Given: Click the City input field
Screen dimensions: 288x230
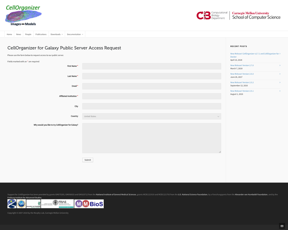Looking at the screenshot, I should click(152, 106).
